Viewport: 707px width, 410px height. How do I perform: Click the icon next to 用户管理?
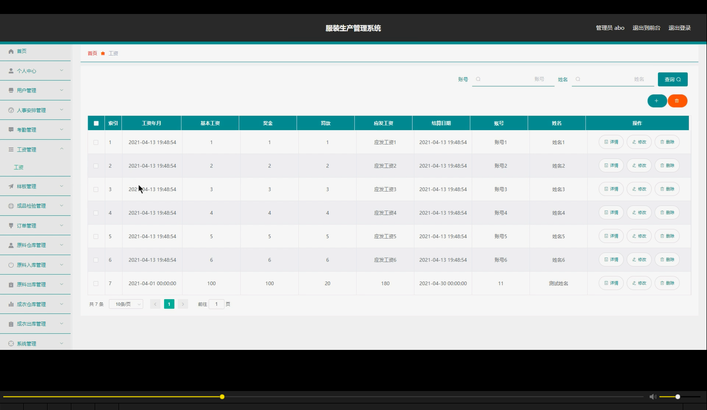click(x=11, y=90)
